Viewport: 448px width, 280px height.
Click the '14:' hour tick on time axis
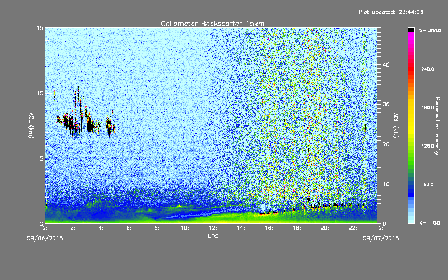[241, 228]
